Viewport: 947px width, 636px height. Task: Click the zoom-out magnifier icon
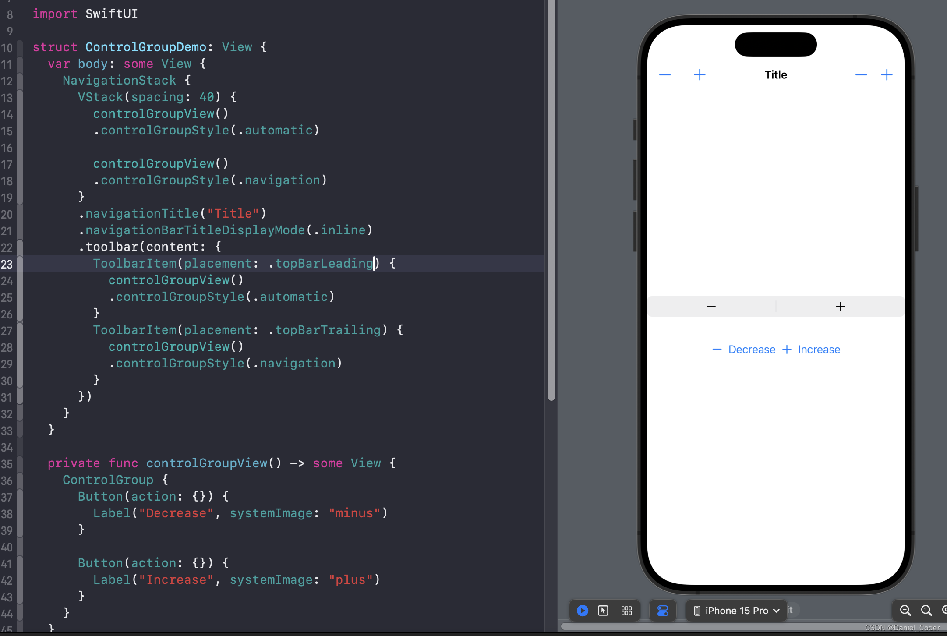point(905,611)
